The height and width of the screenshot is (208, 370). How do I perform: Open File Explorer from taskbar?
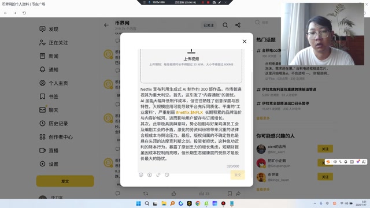[164, 203]
